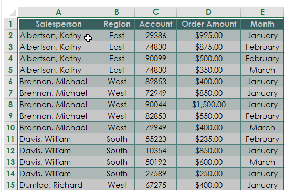Click cell with account 55223

click(156, 139)
